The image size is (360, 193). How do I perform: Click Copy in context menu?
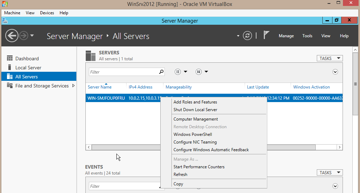click(178, 184)
